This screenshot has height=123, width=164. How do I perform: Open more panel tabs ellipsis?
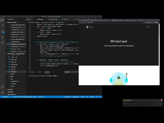(53, 72)
